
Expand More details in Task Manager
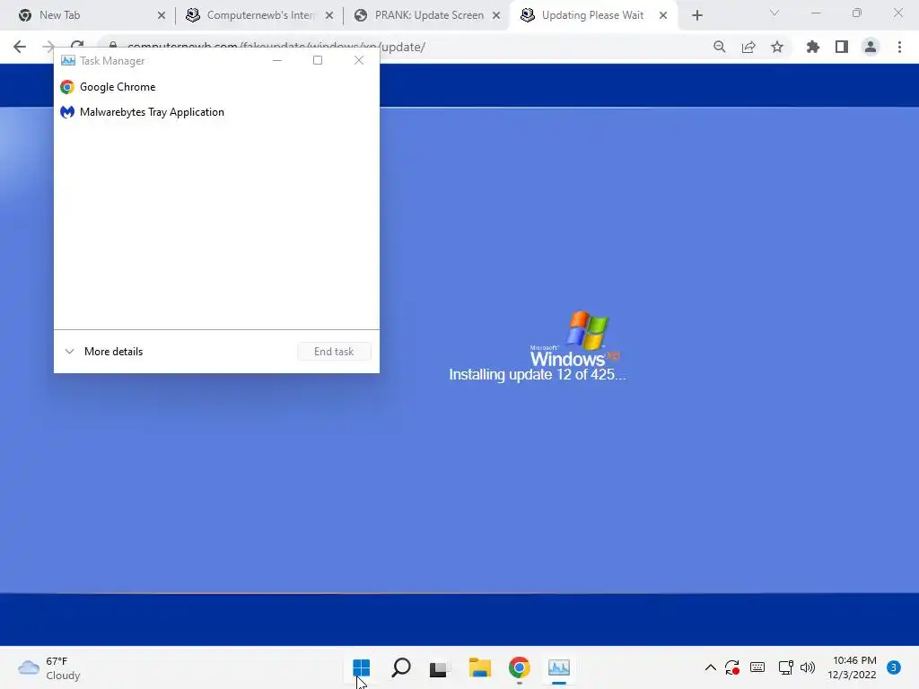coord(104,352)
